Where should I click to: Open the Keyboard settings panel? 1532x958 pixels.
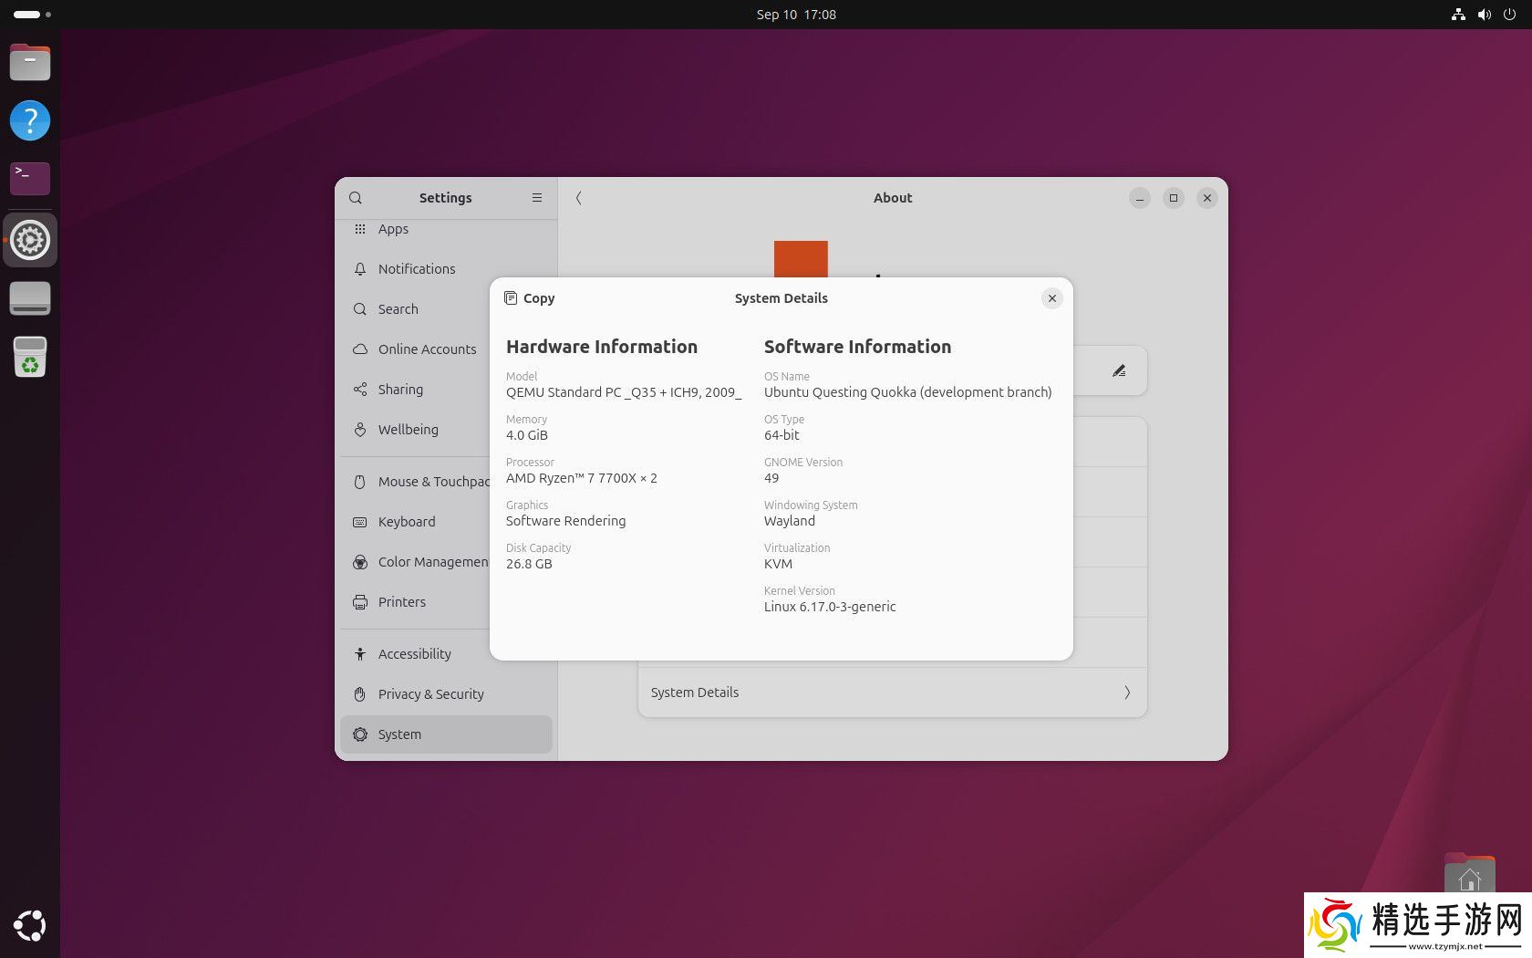click(x=406, y=522)
